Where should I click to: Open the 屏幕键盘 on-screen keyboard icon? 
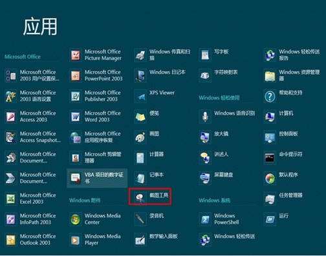click(x=205, y=178)
